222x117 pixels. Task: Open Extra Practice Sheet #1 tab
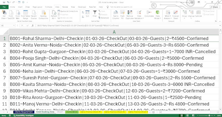click(x=91, y=112)
